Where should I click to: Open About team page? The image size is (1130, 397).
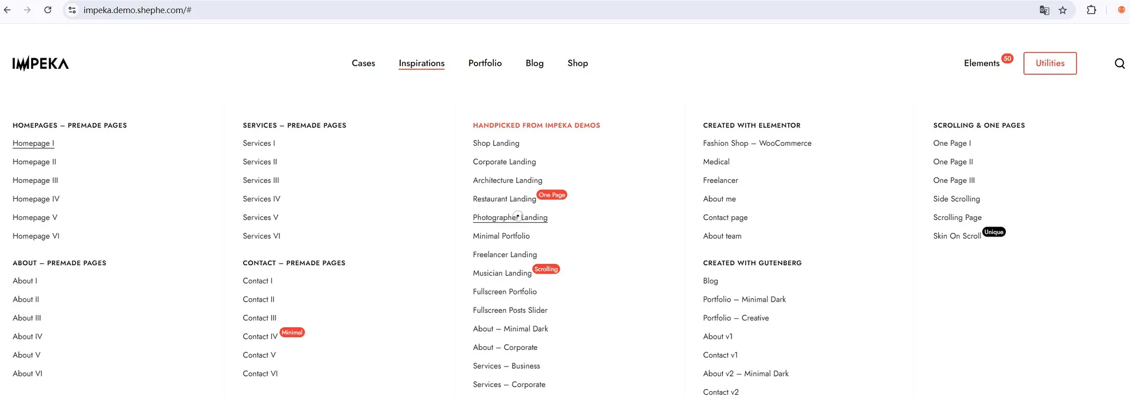(x=722, y=236)
